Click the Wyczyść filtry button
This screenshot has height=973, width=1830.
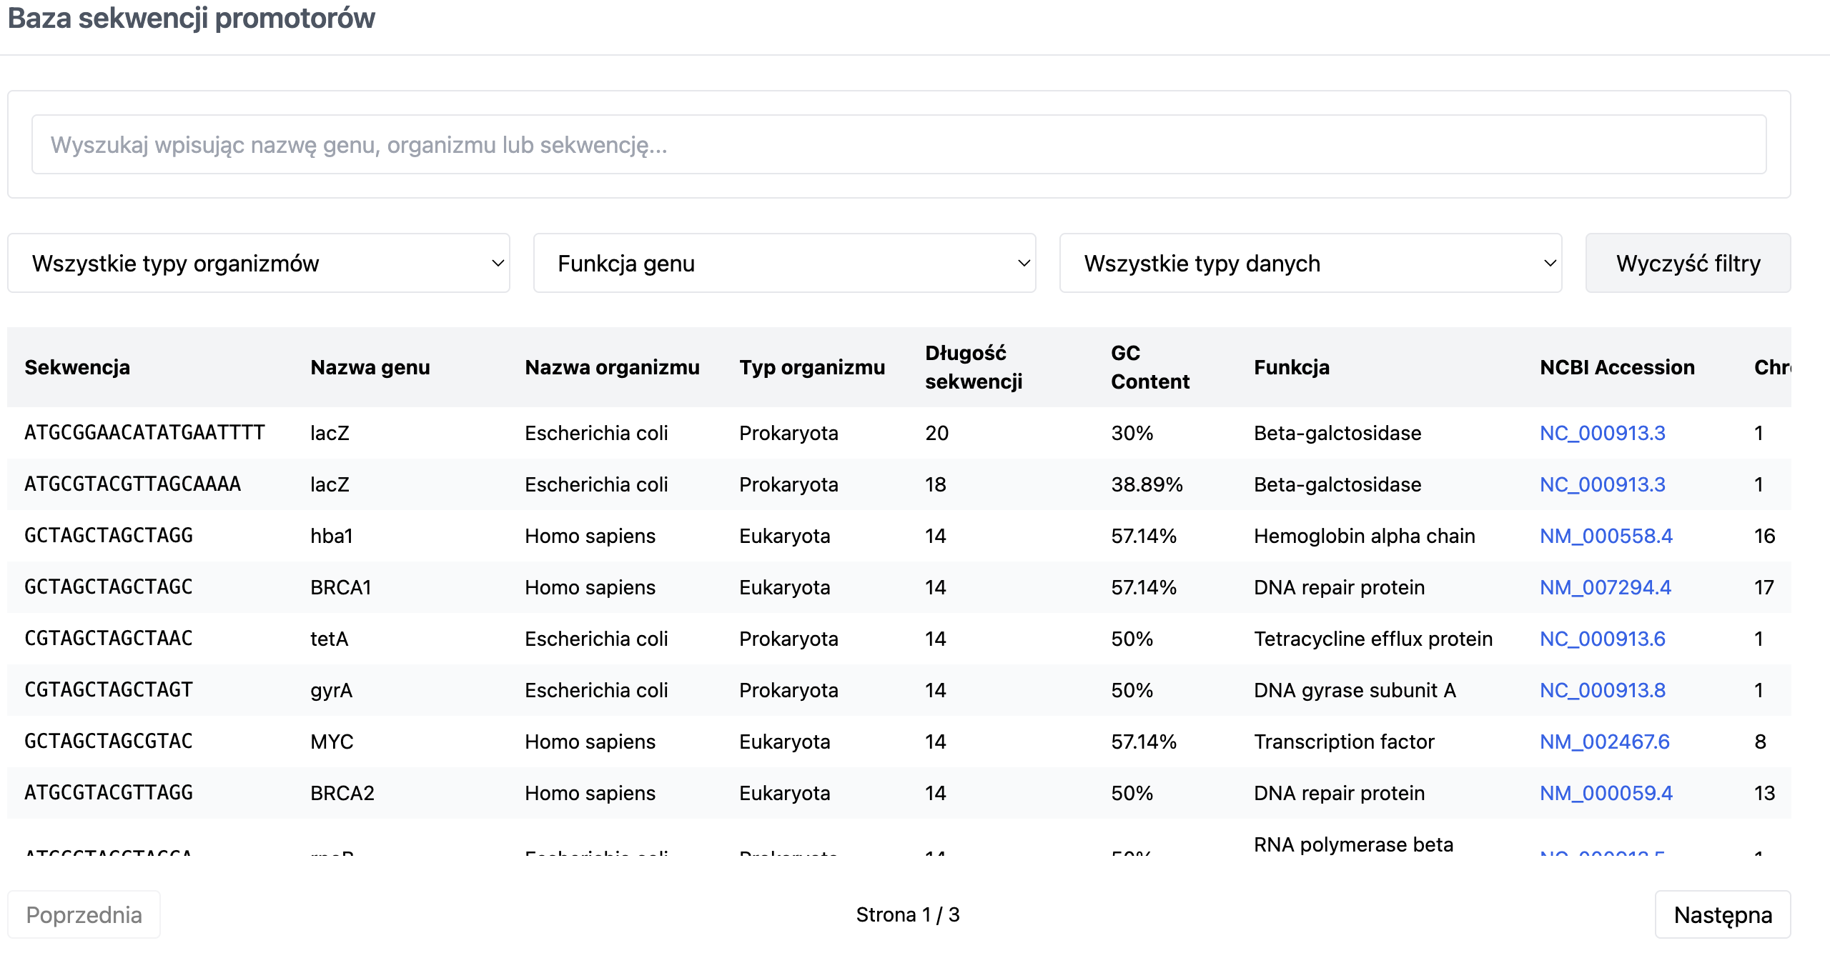(x=1688, y=263)
